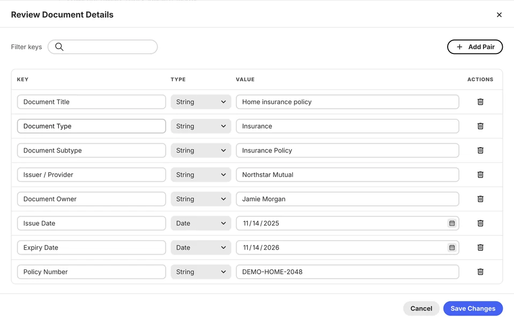
Task: Click the VALUE column header
Action: (245, 79)
